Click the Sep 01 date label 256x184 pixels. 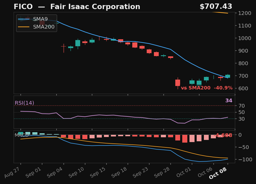click(x=33, y=173)
